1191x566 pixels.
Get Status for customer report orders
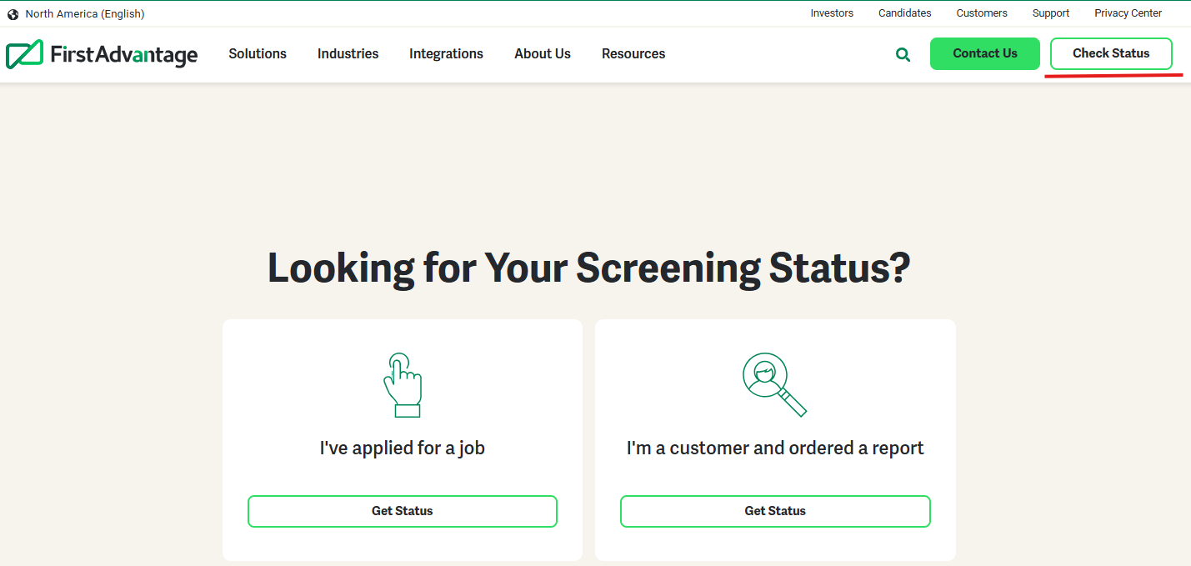coord(774,511)
